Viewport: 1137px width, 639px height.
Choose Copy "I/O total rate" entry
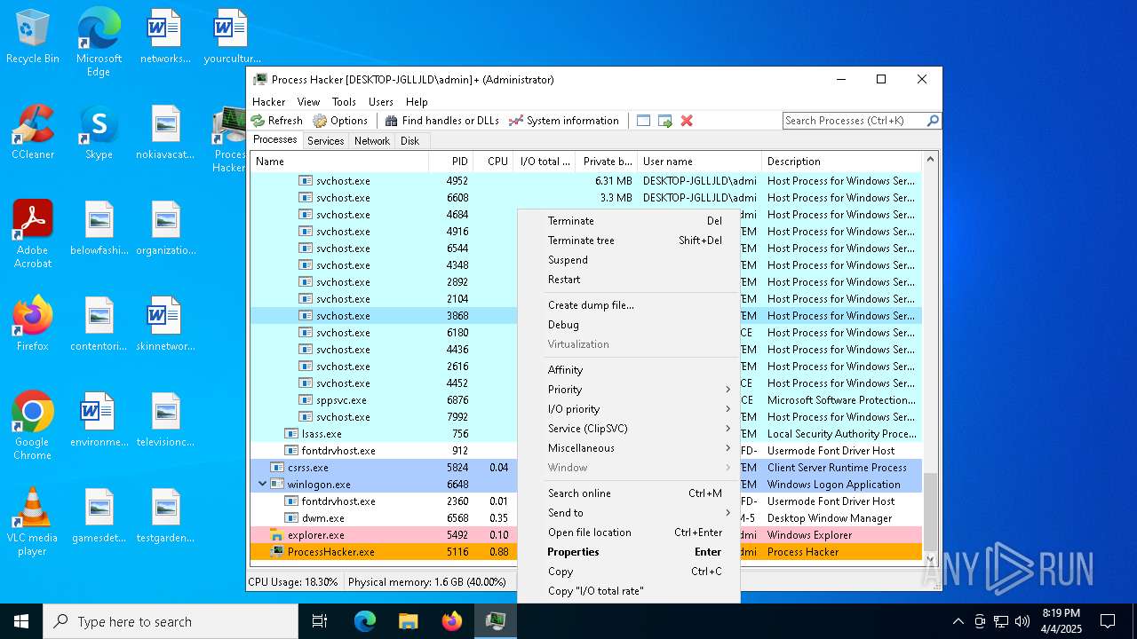pos(629,591)
